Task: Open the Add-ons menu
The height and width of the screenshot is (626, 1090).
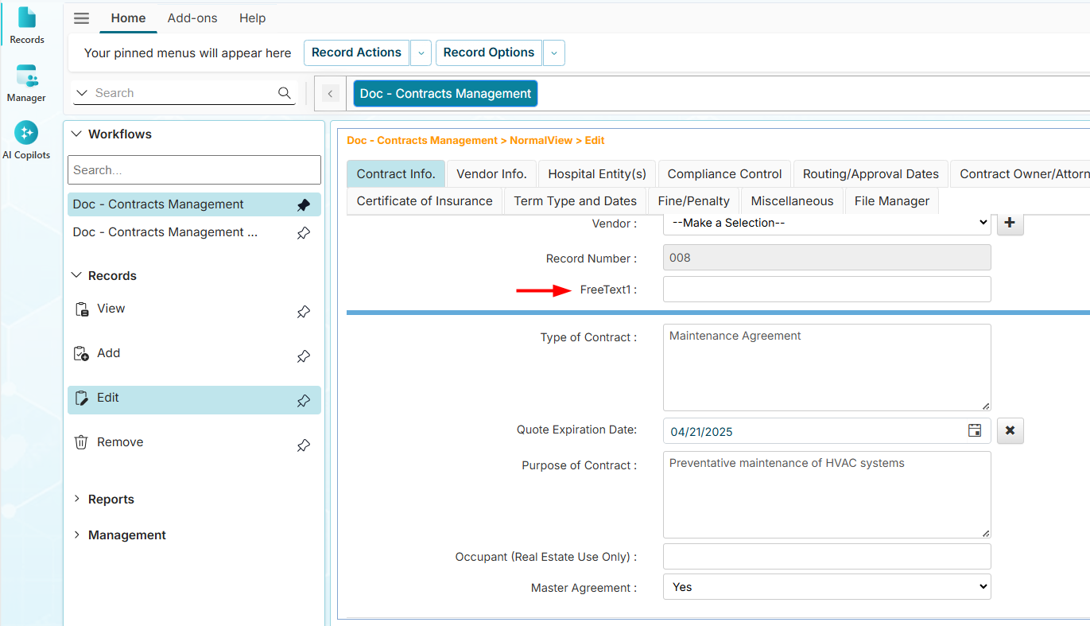Action: pyautogui.click(x=192, y=17)
